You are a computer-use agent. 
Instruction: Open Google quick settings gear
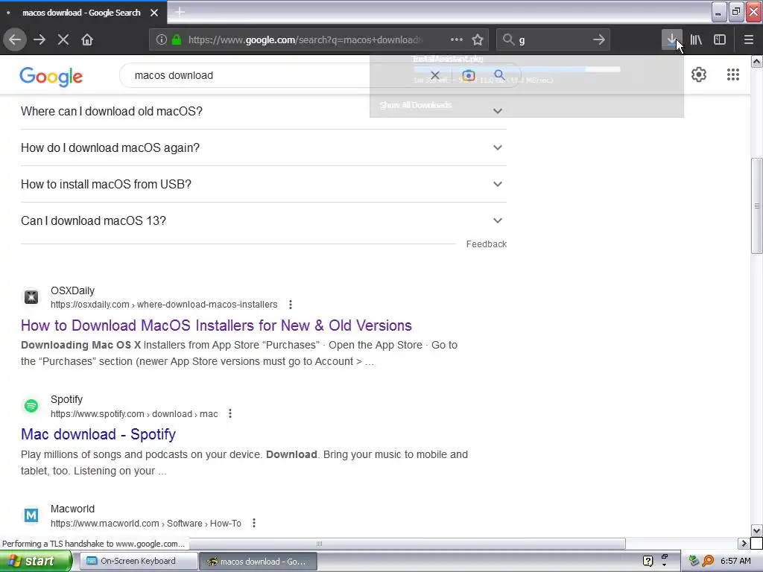[x=699, y=74]
